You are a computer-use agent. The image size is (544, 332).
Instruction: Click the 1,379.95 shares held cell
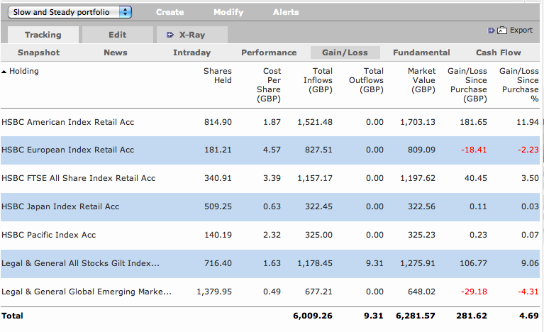point(214,292)
